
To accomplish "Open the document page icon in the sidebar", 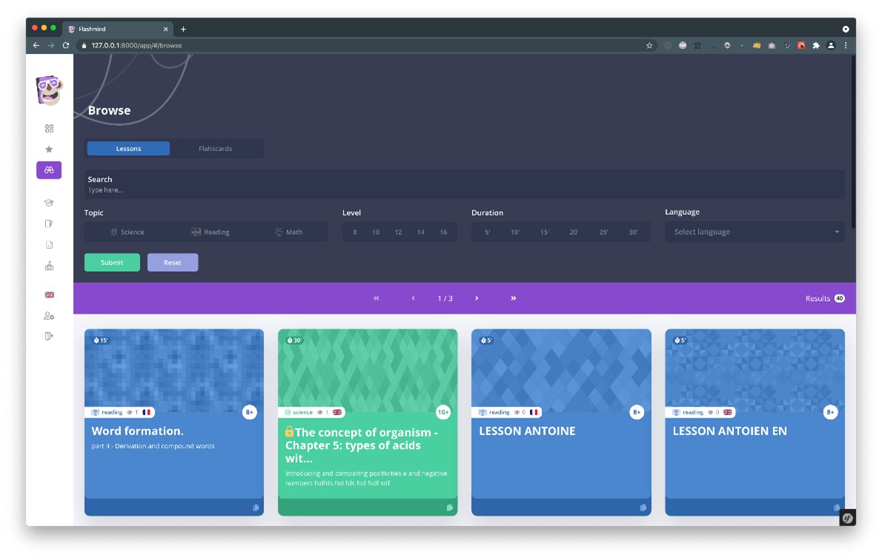I will click(x=49, y=244).
